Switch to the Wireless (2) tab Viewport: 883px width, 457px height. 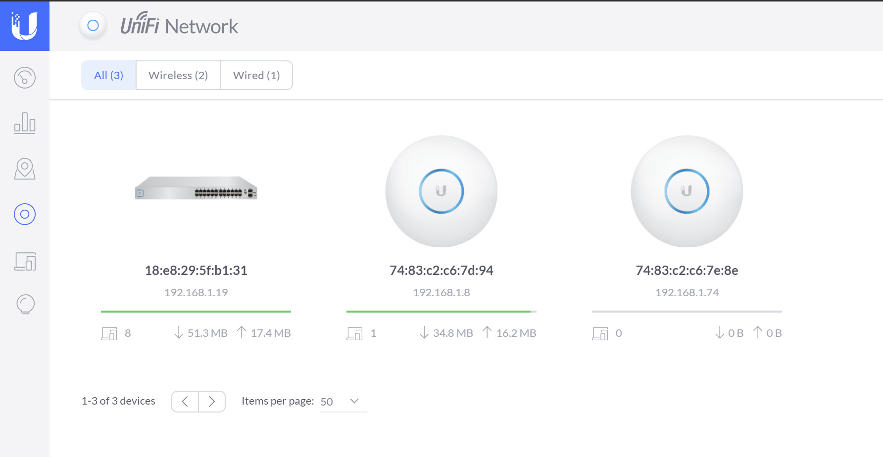[x=178, y=75]
